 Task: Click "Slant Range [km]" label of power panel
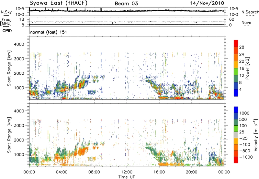point(9,68)
